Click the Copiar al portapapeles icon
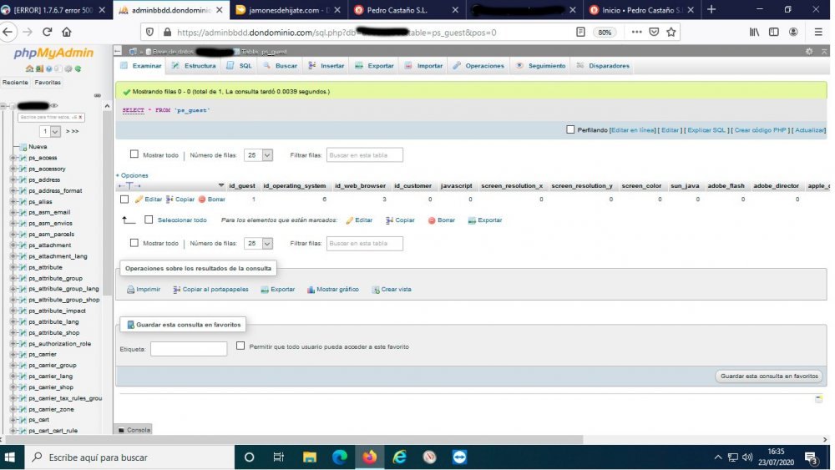The image size is (835, 470). click(177, 290)
